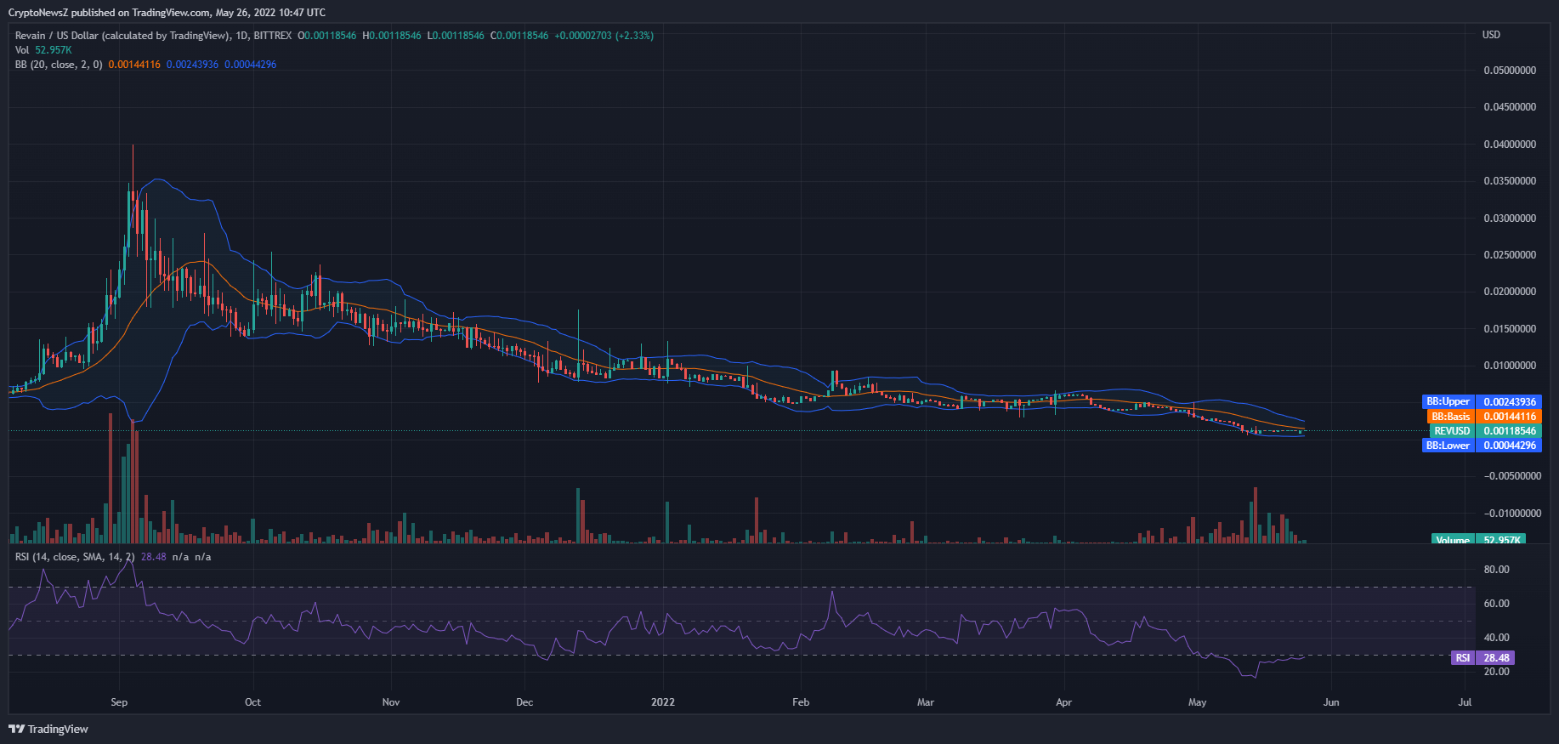Click the BB upper value 0.00243936 in legend
1559x744 pixels.
click(x=192, y=65)
